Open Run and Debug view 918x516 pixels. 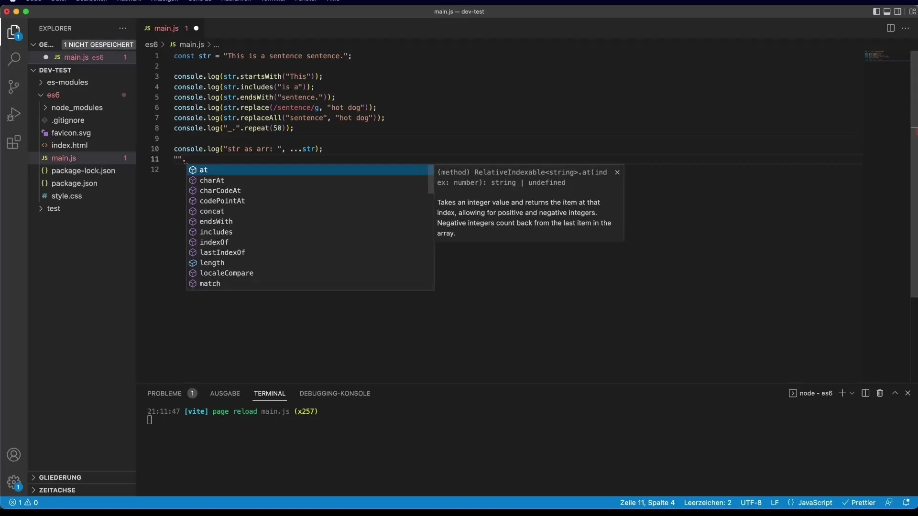[14, 114]
